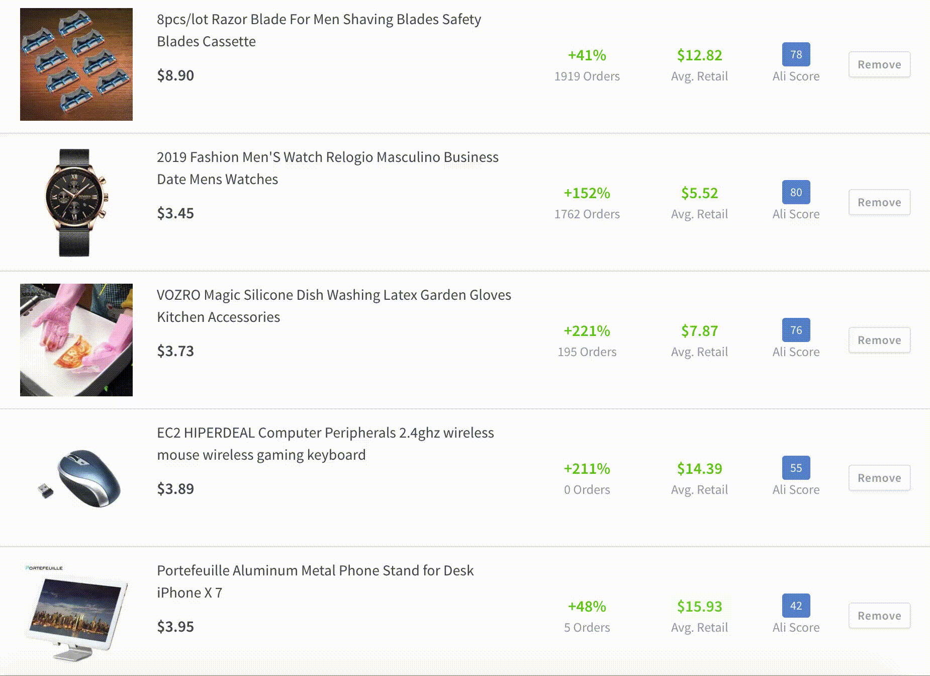Click the Ali Score 78 badge
The width and height of the screenshot is (930, 676).
(x=796, y=54)
